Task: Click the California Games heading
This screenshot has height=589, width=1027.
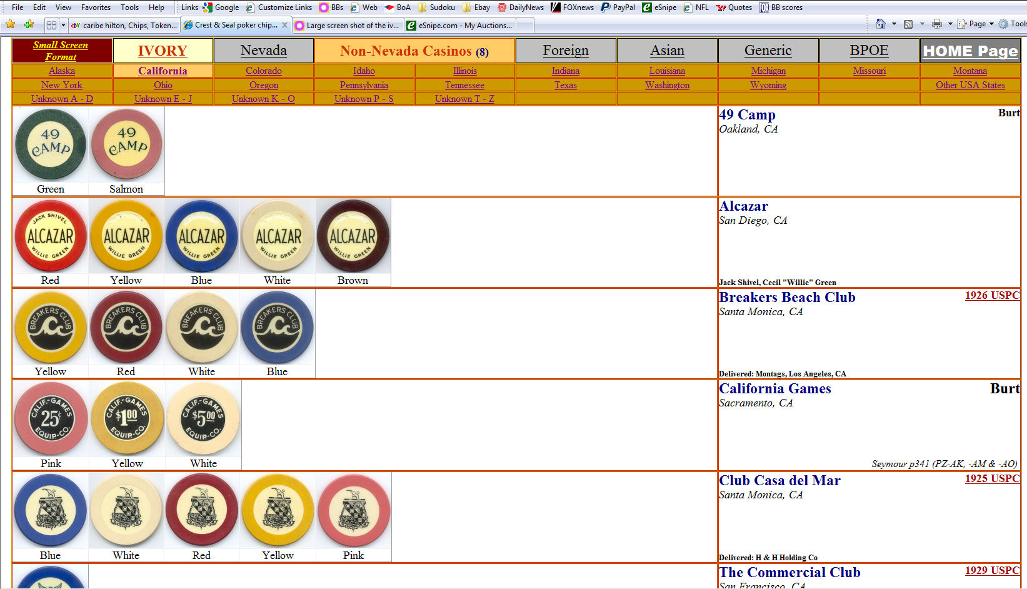Action: tap(775, 389)
